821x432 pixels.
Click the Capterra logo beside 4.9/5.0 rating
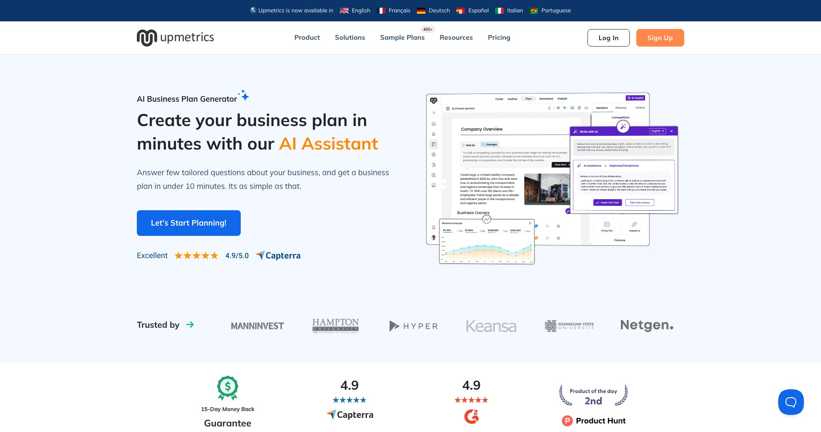pos(278,256)
